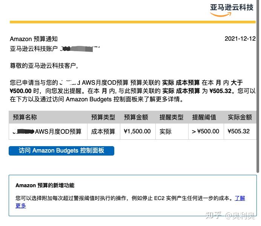Click the 尊敬的亚马逊云科技客户 greeting
This screenshot has height=226, width=261.
click(44, 66)
